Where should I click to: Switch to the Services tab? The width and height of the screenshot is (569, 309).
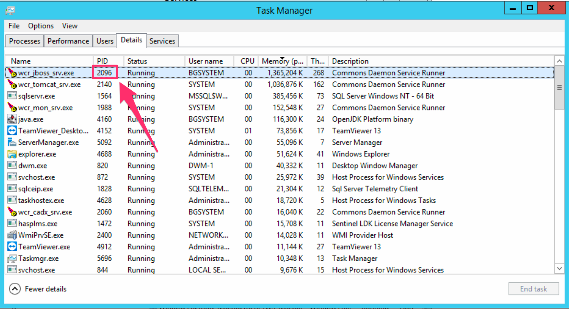(x=162, y=41)
